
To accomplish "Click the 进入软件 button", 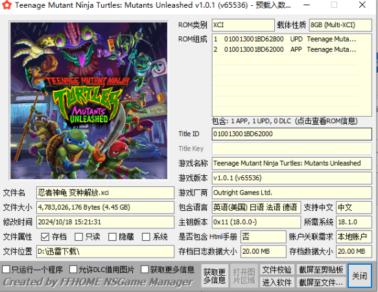I will [277, 282].
